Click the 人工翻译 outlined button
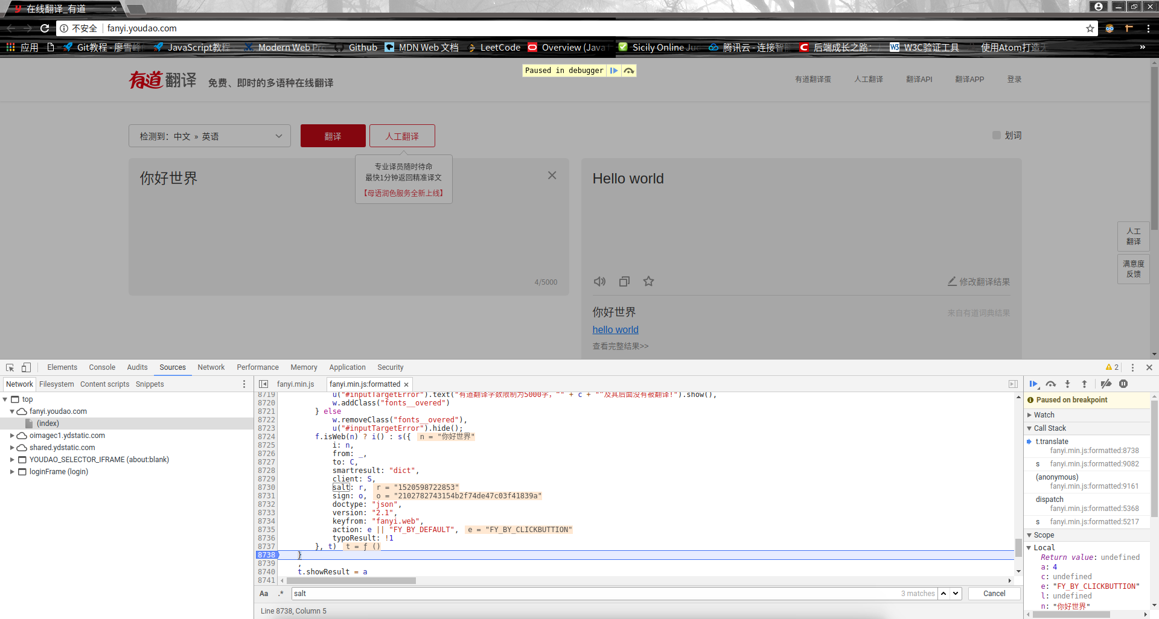This screenshot has width=1159, height=619. (x=402, y=136)
